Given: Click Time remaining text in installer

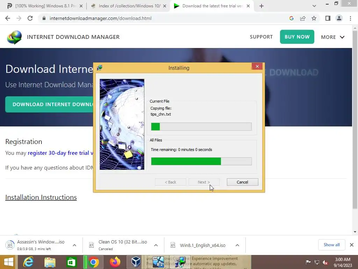Looking at the screenshot, I should (181, 150).
